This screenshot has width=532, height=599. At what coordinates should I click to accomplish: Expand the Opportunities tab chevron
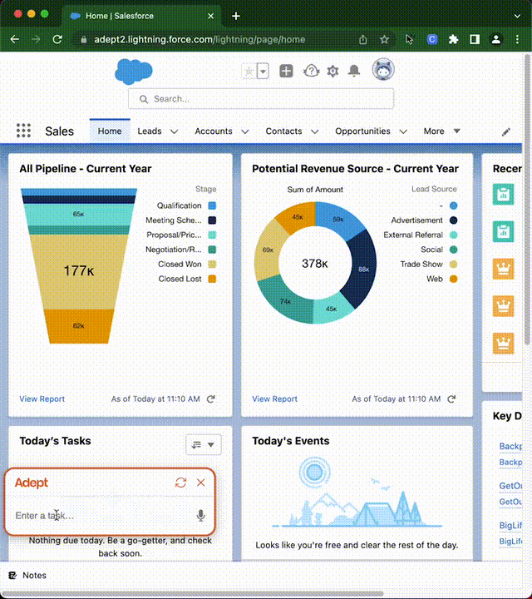403,131
